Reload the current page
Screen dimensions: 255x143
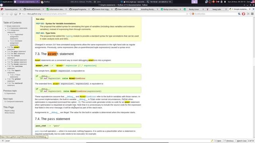click(11, 14)
